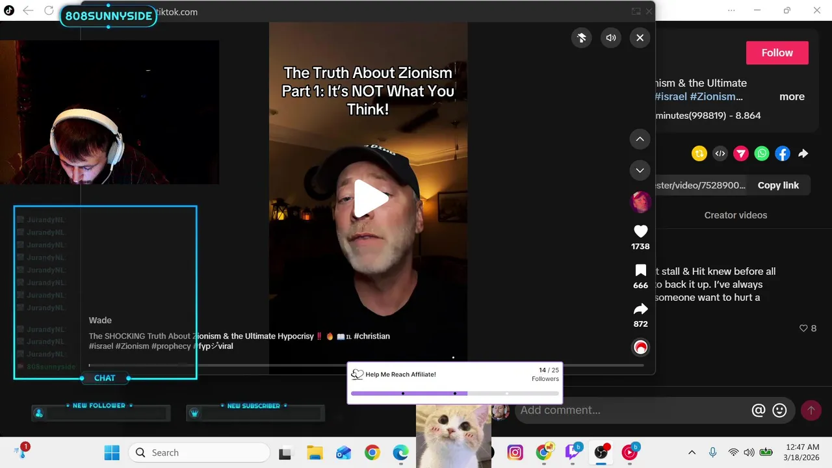Share to WhatsApp
Screen dimensions: 832x468
tap(762, 153)
